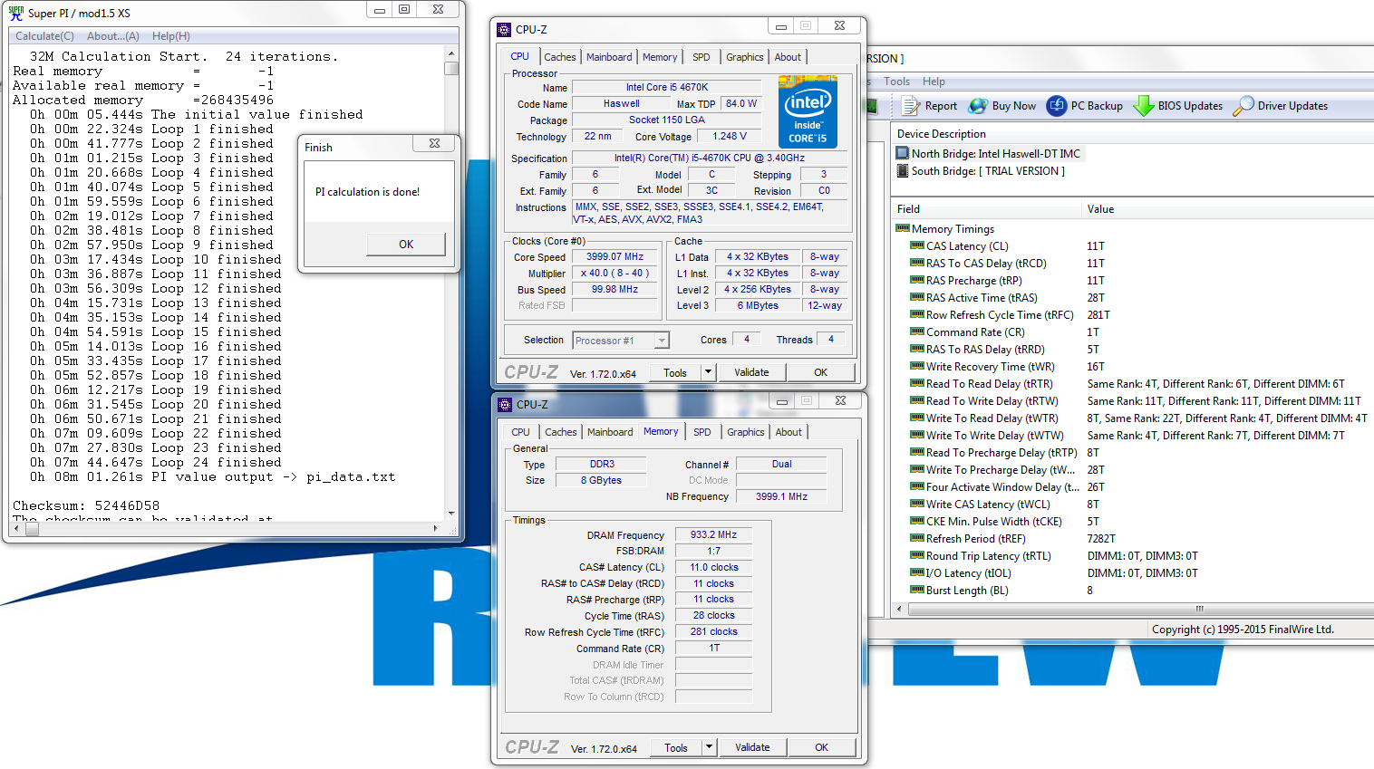Open the About...(A) menu in Super PI
Screen dimensions: 1374x769
[113, 36]
